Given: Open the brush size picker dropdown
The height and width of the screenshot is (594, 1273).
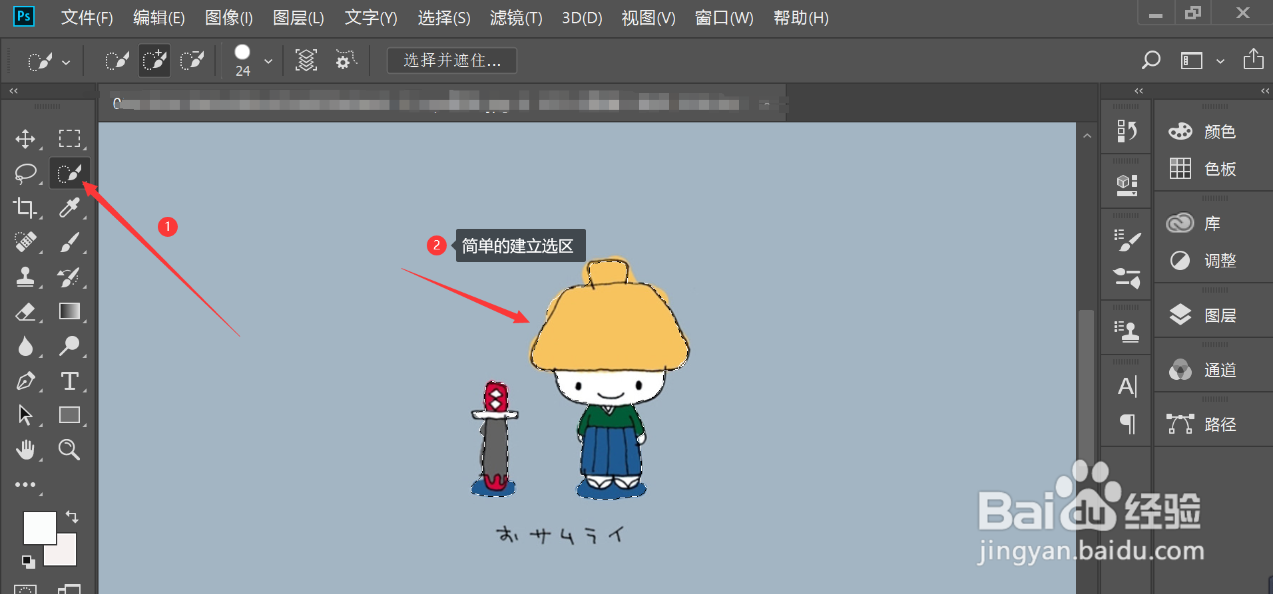Looking at the screenshot, I should point(268,62).
